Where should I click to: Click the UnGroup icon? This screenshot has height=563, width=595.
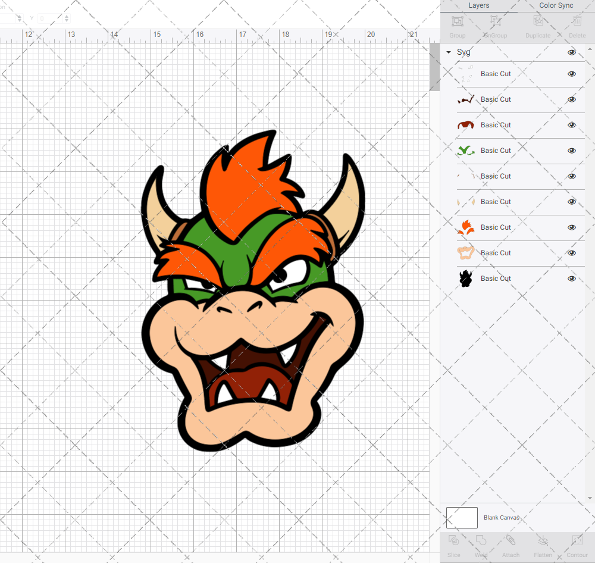(496, 21)
